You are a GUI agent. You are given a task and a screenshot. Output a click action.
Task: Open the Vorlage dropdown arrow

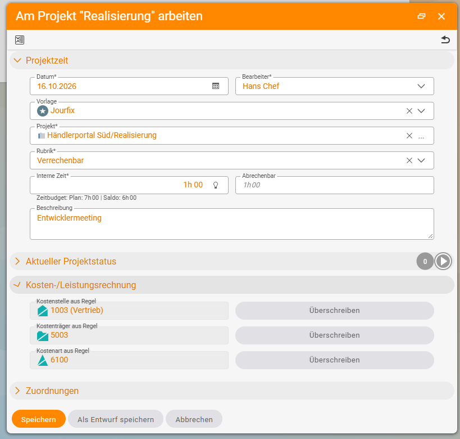pos(421,111)
